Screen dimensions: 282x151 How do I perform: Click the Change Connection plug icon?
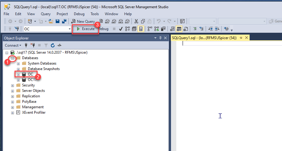17,29
